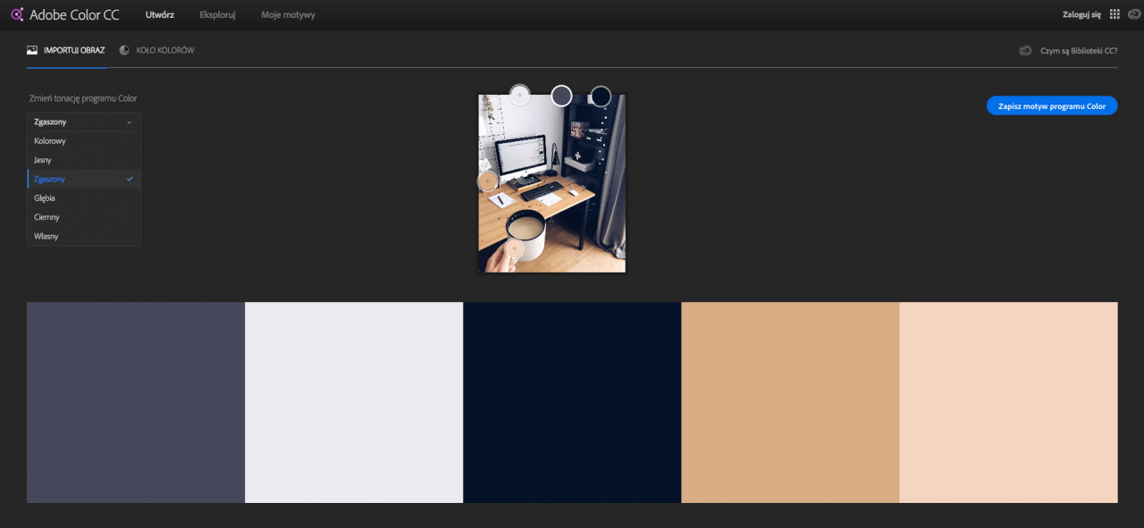Click the gray-blue color picker marker on image
The width and height of the screenshot is (1144, 528).
(561, 95)
